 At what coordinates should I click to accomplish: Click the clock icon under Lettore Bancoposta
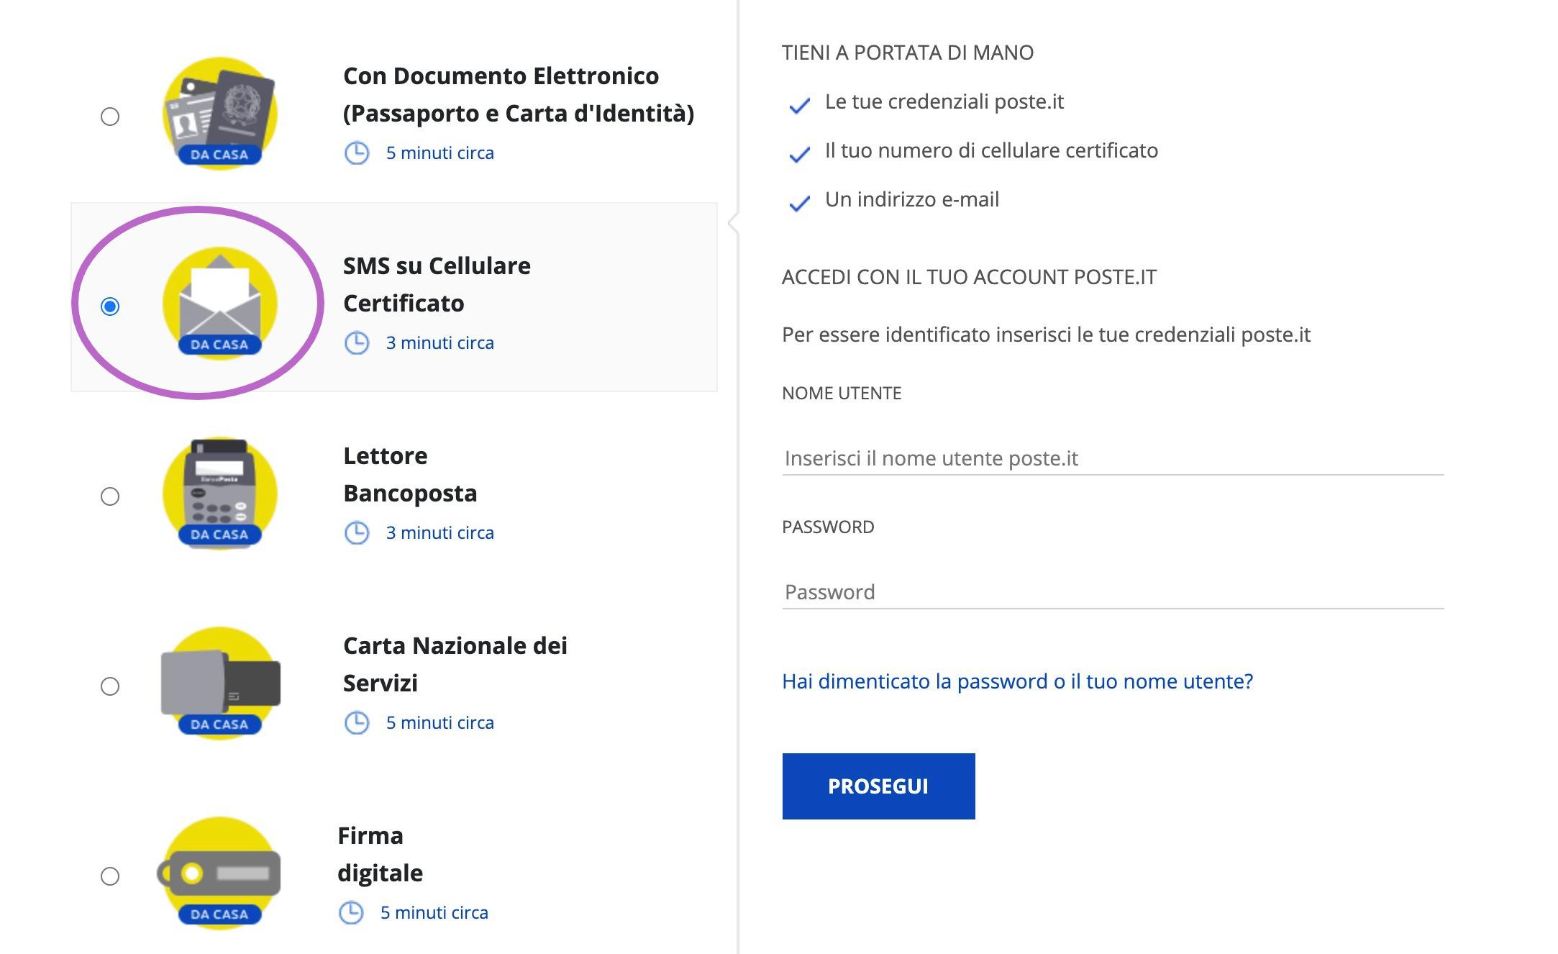click(x=357, y=533)
